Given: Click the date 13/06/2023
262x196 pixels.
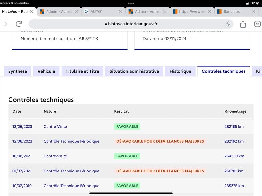Looking at the screenshot, I should [22, 127].
